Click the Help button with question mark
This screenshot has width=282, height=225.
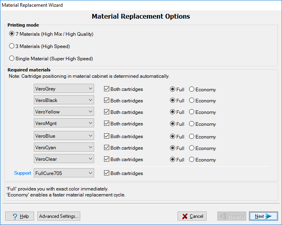pyautogui.click(x=19, y=216)
